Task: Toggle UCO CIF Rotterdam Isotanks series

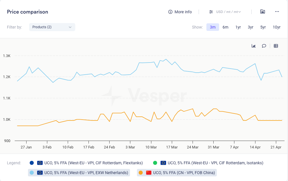Action: [x=212, y=163]
